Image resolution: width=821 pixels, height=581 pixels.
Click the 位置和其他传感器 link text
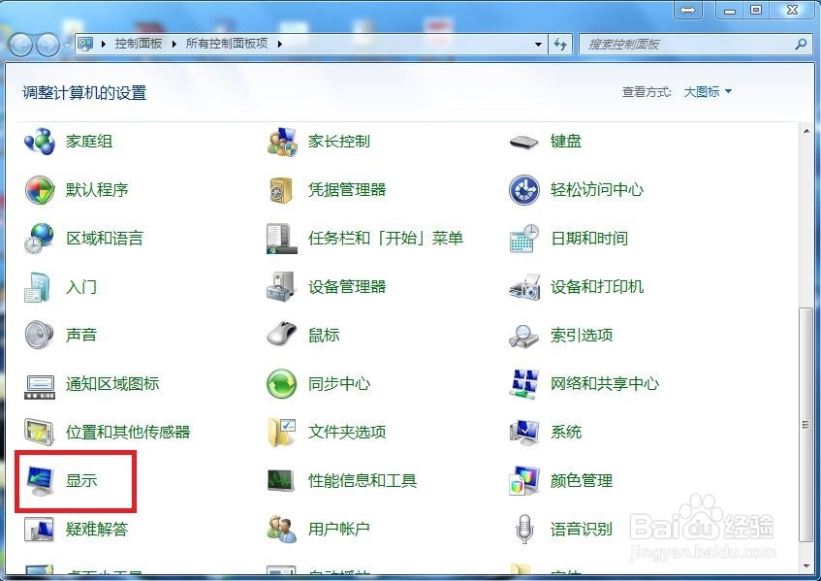point(128,433)
